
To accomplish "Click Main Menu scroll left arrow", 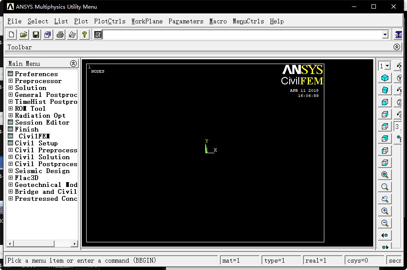I will point(10,244).
